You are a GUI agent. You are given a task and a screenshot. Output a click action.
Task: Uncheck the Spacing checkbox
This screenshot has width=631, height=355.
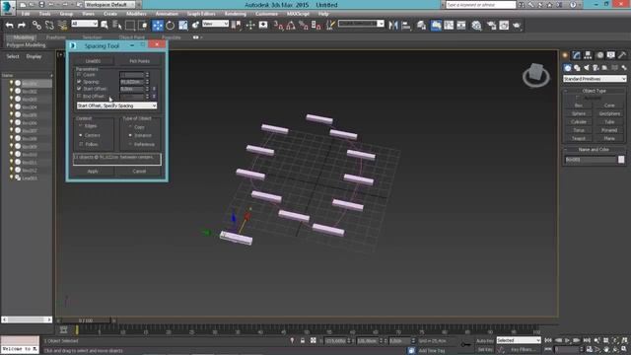pos(79,81)
